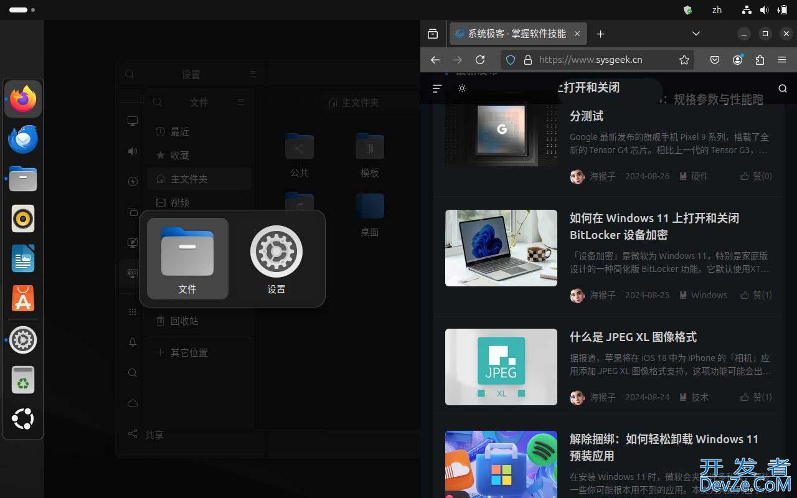Screen dimensions: 797x498
Task: Click the top bar volume speaker icon
Action: pyautogui.click(x=764, y=10)
